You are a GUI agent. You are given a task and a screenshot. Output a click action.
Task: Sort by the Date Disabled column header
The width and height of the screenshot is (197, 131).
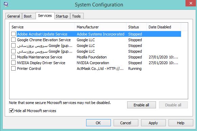[164, 27]
